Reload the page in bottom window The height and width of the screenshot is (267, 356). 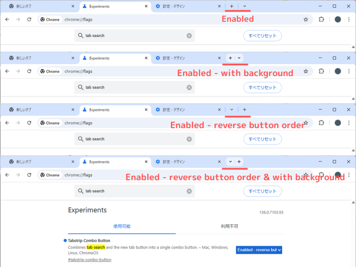coord(29,175)
